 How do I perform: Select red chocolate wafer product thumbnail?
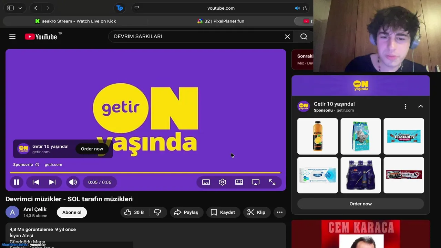pyautogui.click(x=404, y=175)
